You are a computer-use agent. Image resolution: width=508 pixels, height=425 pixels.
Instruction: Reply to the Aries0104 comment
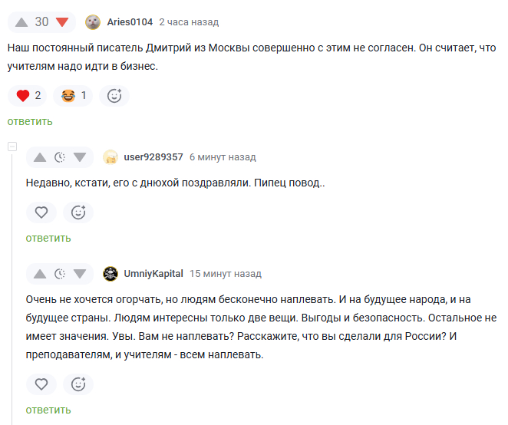point(30,121)
